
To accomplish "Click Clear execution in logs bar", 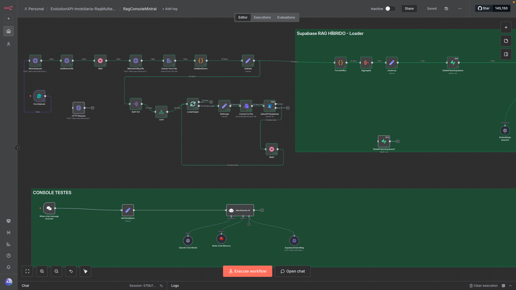I will point(483,286).
